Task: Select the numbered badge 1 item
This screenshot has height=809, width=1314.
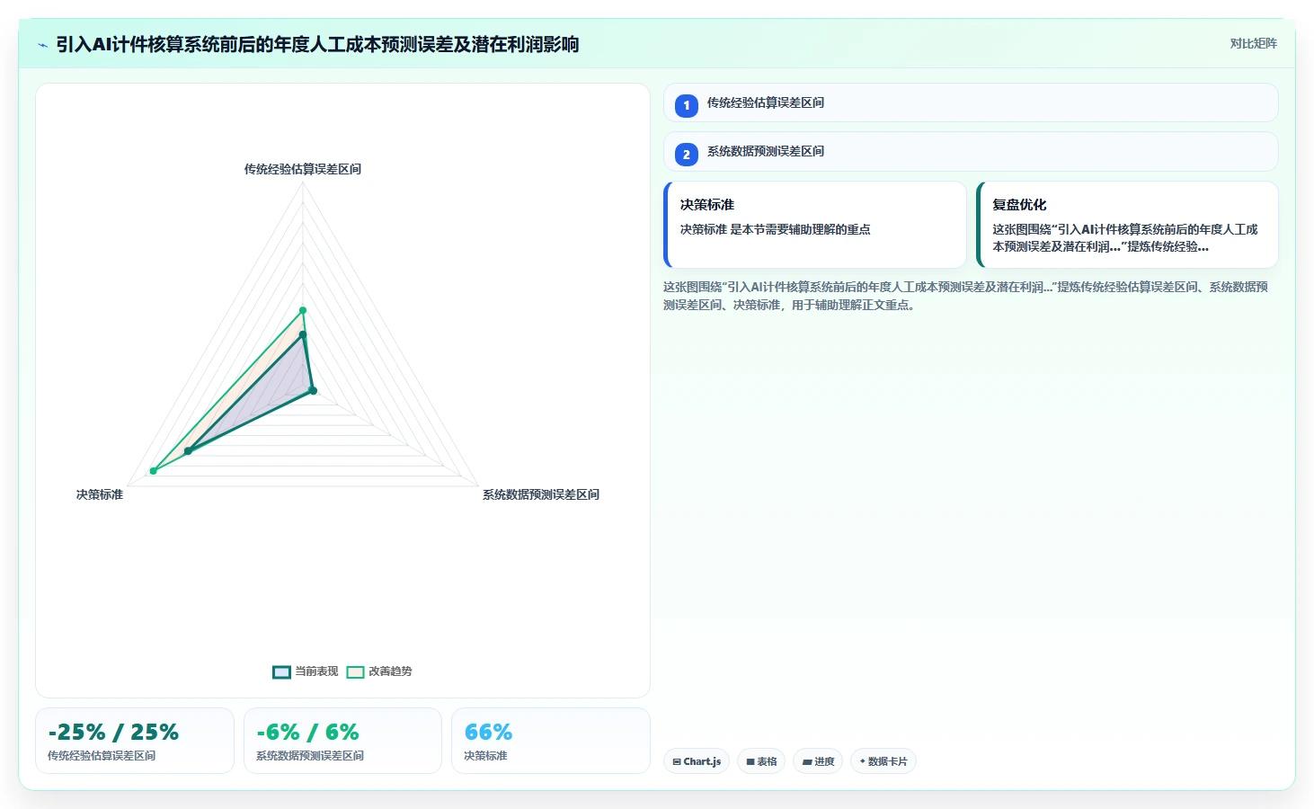Action: pos(687,105)
